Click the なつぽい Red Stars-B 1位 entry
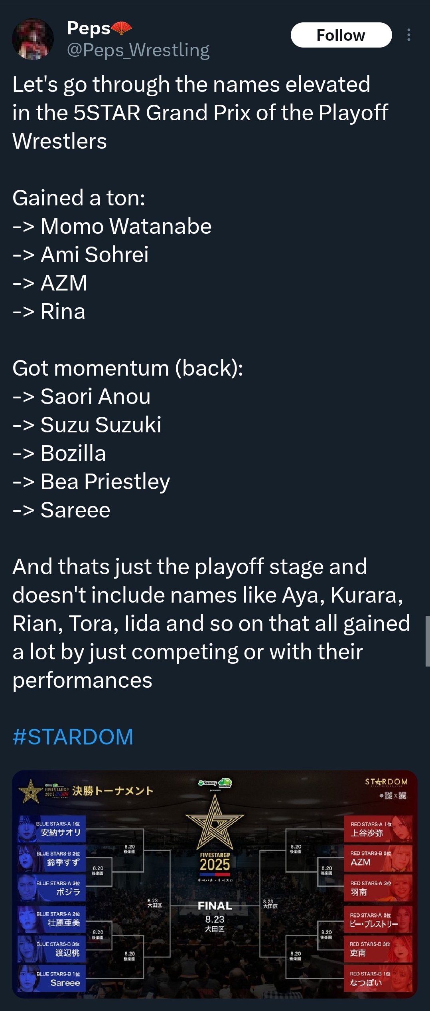 [377, 979]
